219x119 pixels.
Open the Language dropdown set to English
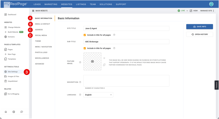[x=98, y=95]
